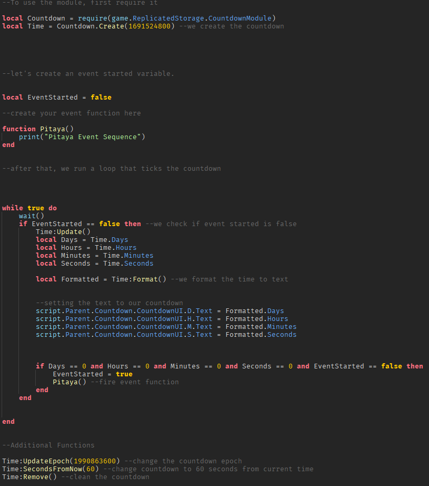Click the red function keyword before Pitaya()
This screenshot has width=429, height=486.
[x=19, y=129]
